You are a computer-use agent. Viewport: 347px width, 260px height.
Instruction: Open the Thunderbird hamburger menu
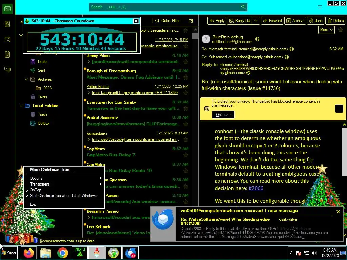click(x=320, y=7)
